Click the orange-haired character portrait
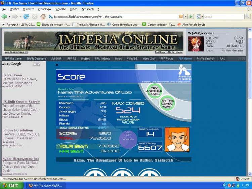This screenshot has height=189, width=252. [x=177, y=140]
